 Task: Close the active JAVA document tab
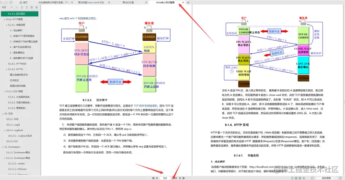point(183,3)
